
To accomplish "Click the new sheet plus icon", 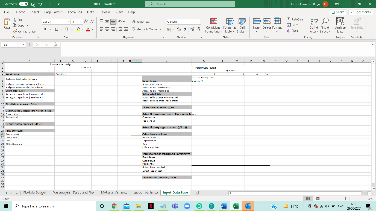I will click(x=199, y=193).
